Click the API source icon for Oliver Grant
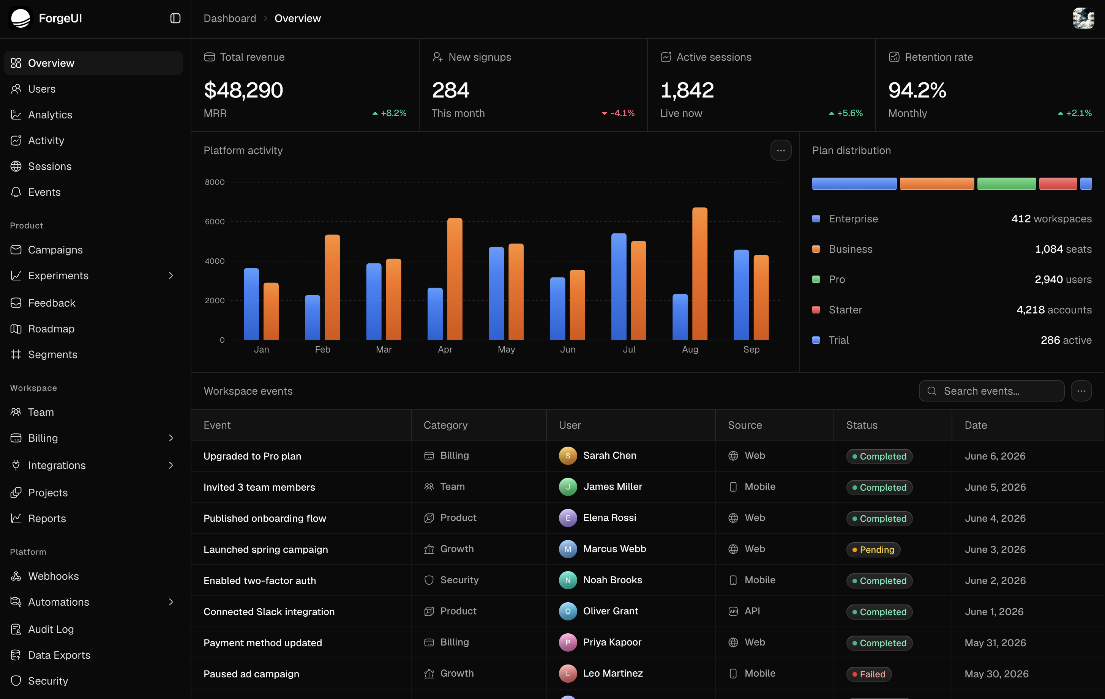 click(733, 611)
